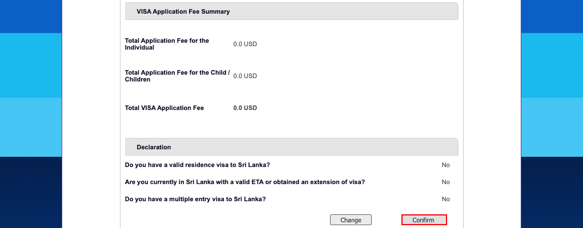Click the No answer for multiple entry visa

point(445,199)
